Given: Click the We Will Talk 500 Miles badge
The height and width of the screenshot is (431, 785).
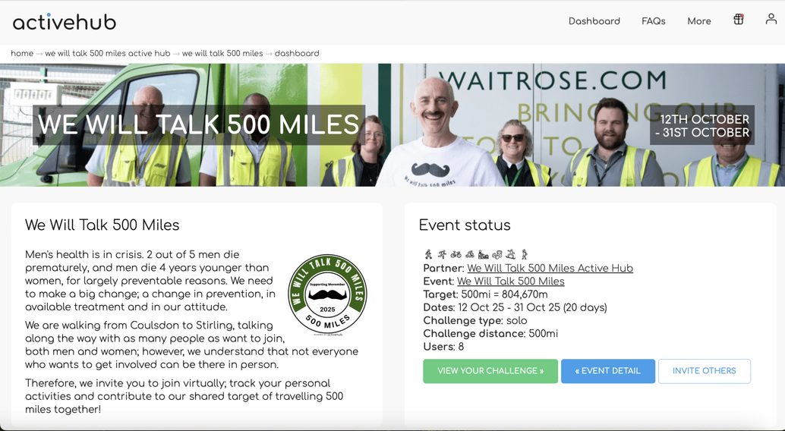Looking at the screenshot, I should coord(327,295).
